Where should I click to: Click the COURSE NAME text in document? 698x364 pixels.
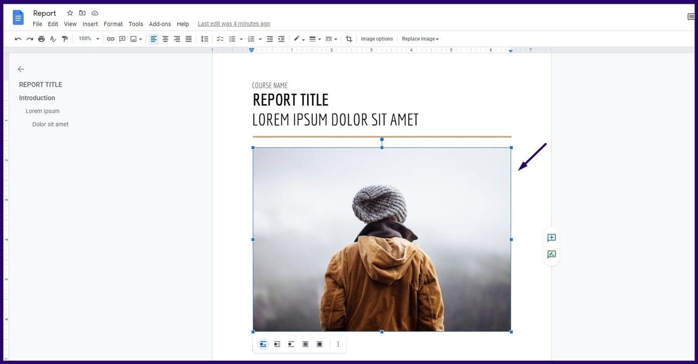tap(270, 86)
